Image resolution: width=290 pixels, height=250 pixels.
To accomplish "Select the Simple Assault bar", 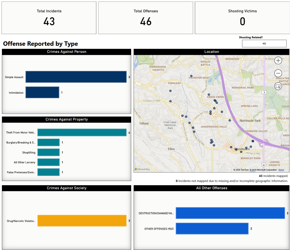I will [x=76, y=77].
